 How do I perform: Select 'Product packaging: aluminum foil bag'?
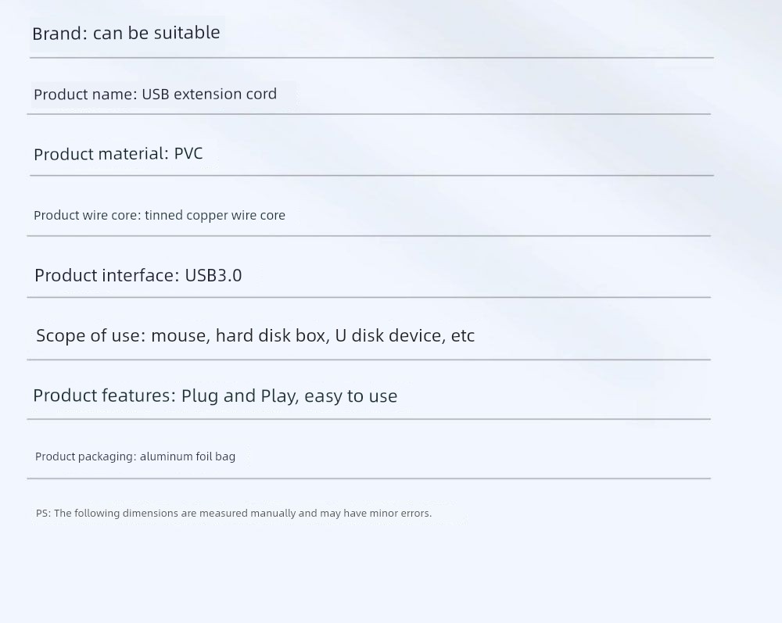coord(135,457)
